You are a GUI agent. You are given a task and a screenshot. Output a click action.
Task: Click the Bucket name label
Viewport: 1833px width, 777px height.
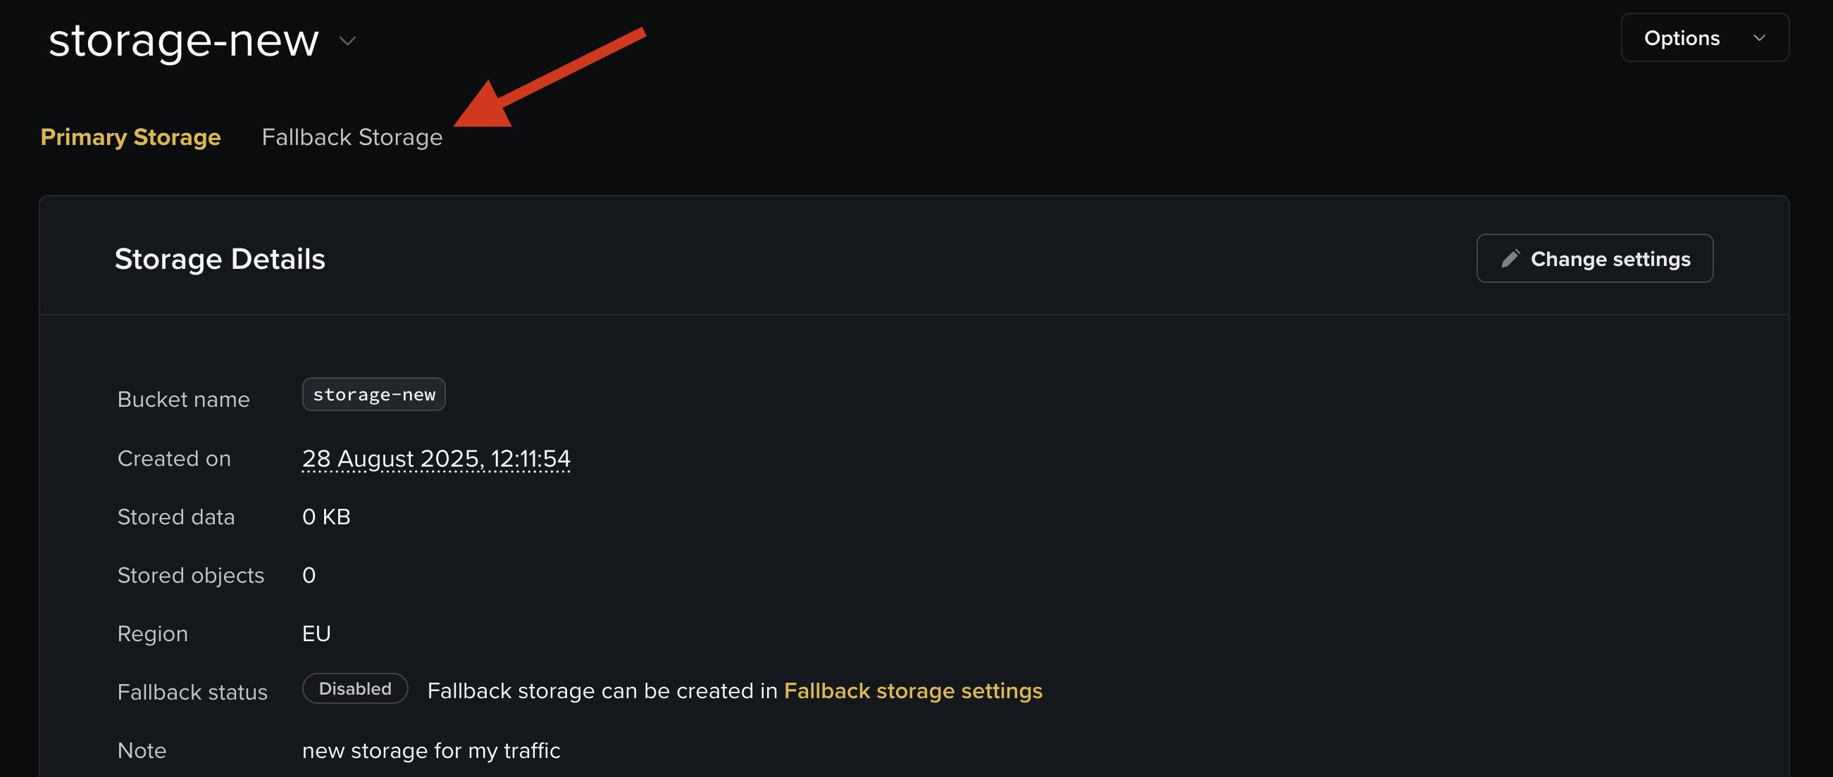pos(183,400)
